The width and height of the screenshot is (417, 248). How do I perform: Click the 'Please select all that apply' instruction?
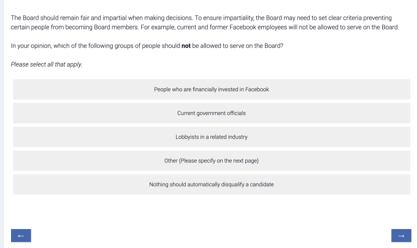tap(47, 64)
